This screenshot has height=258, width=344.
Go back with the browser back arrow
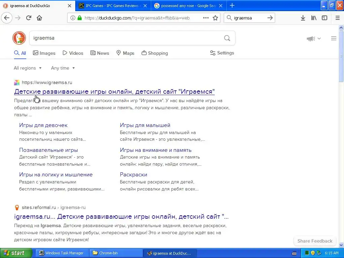7,18
